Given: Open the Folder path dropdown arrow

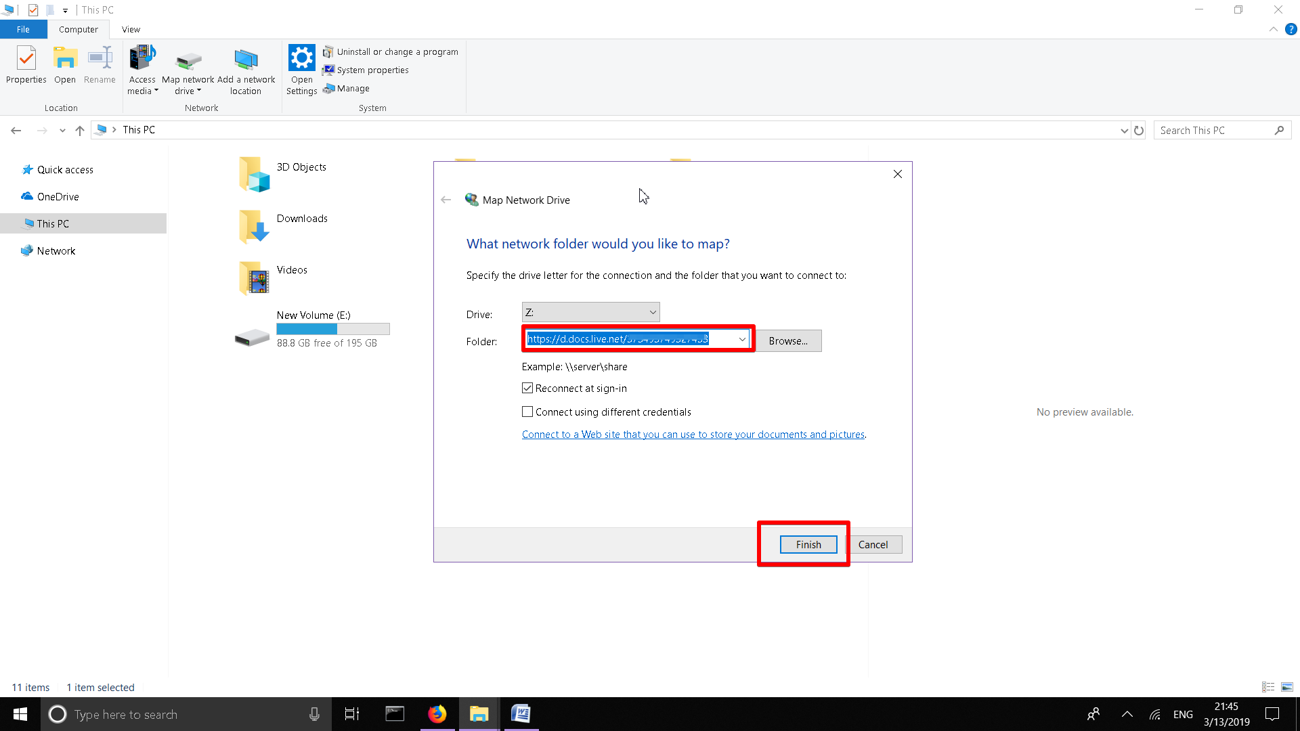Looking at the screenshot, I should click(x=742, y=339).
